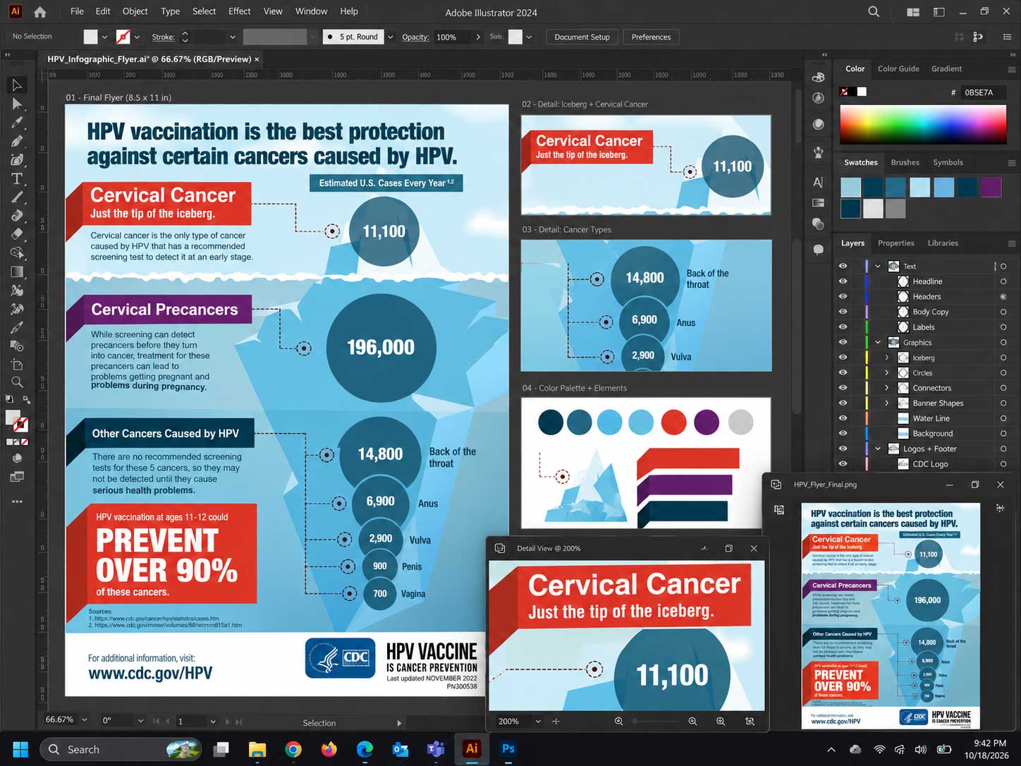Switch to the Properties tab
Image resolution: width=1021 pixels, height=766 pixels.
coord(895,243)
